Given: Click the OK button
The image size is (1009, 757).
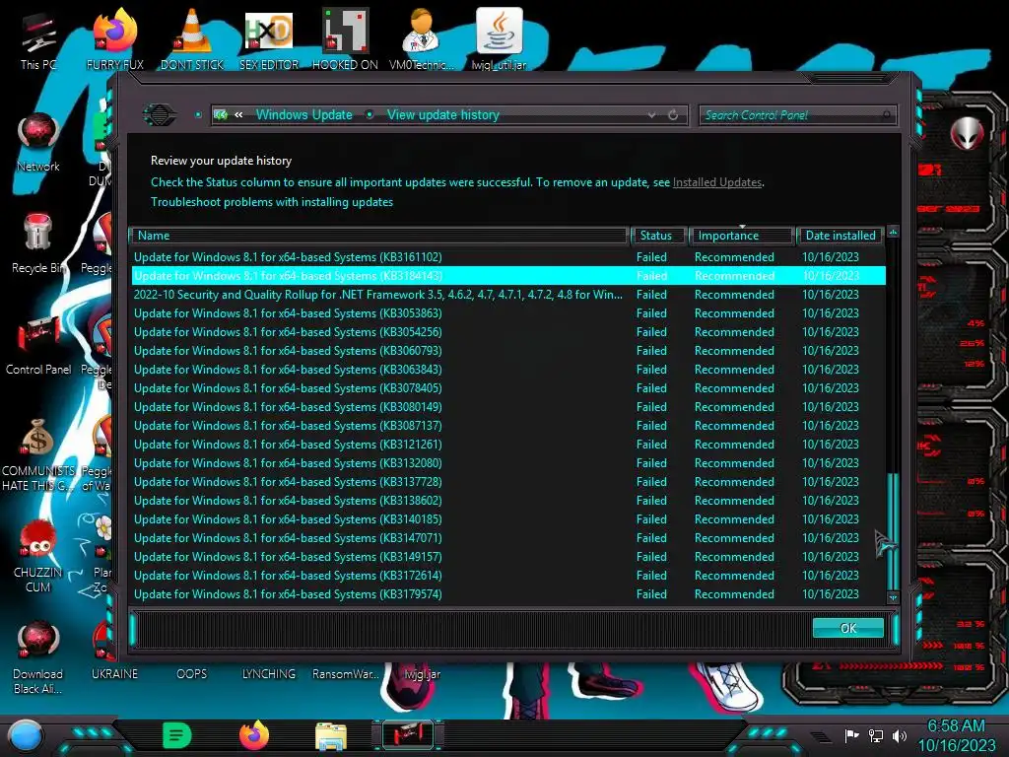Looking at the screenshot, I should 848,628.
